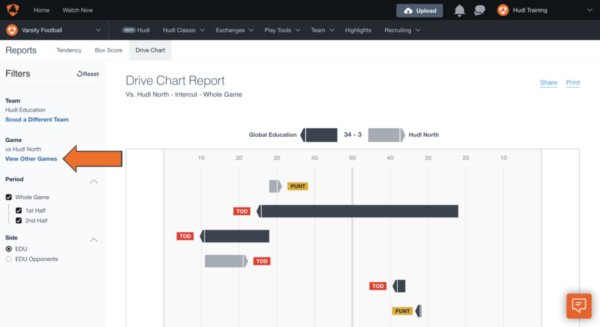
Task: Click the Varsity Football team badge icon
Action: [x=11, y=30]
